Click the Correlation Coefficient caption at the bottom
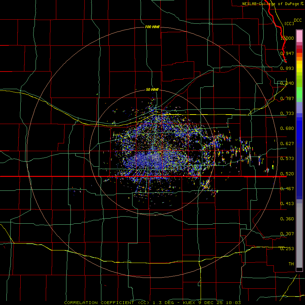This screenshot has height=305, width=305. (x=152, y=303)
